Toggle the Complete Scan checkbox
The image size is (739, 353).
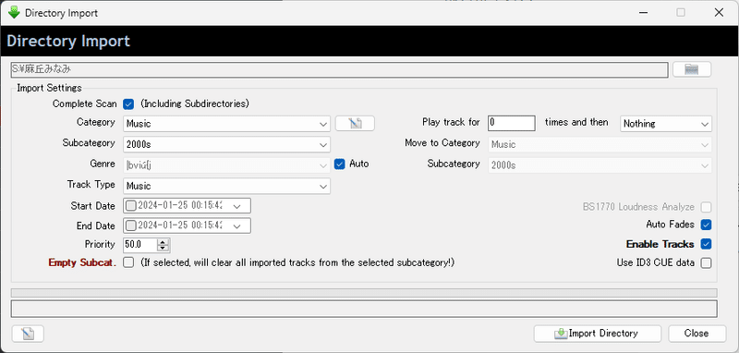128,103
